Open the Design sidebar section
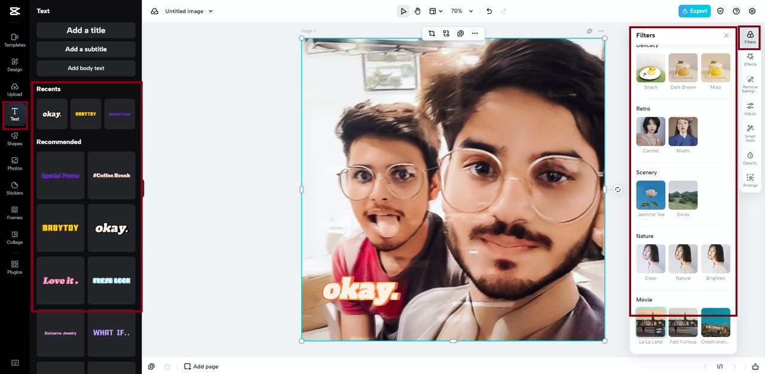The image size is (765, 374). [15, 65]
